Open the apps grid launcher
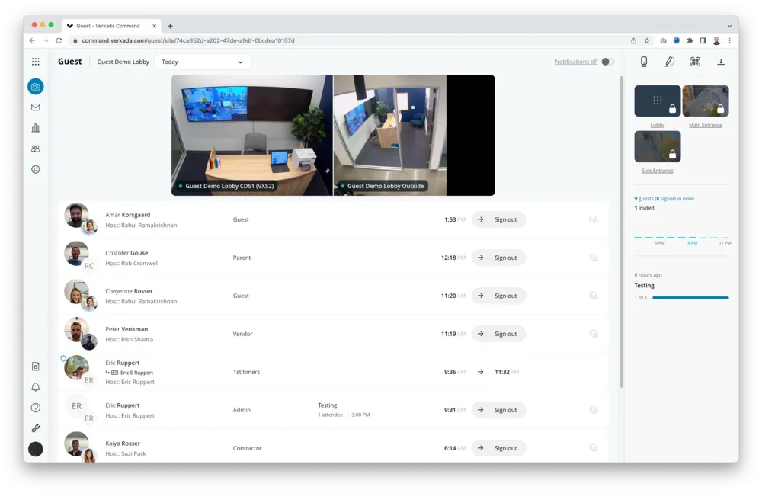This screenshot has height=493, width=762. coord(35,62)
